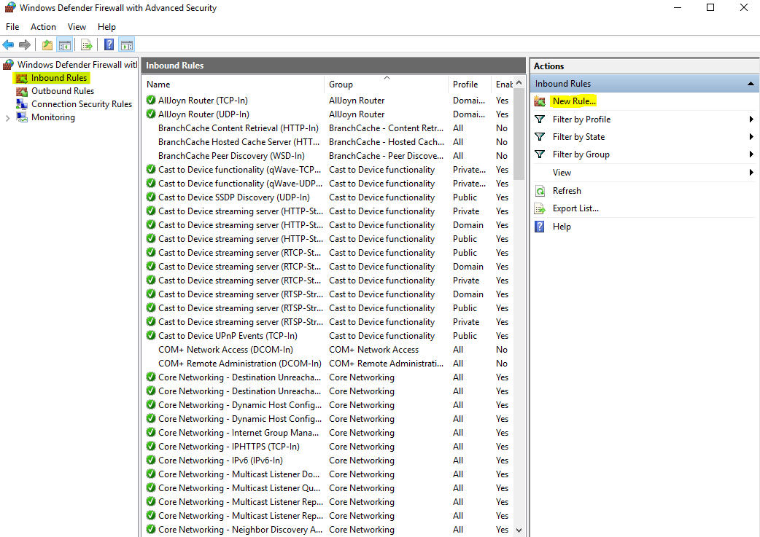Sort rules by the Profile column header

(469, 85)
